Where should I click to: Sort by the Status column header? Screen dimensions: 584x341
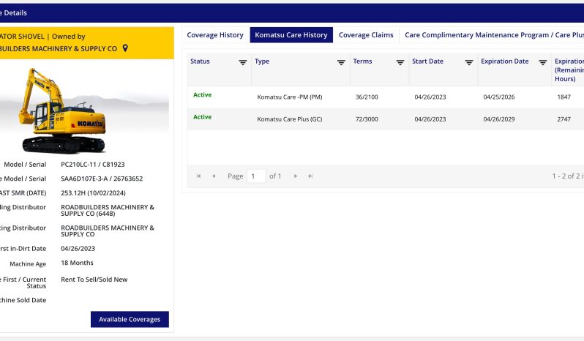coord(200,61)
